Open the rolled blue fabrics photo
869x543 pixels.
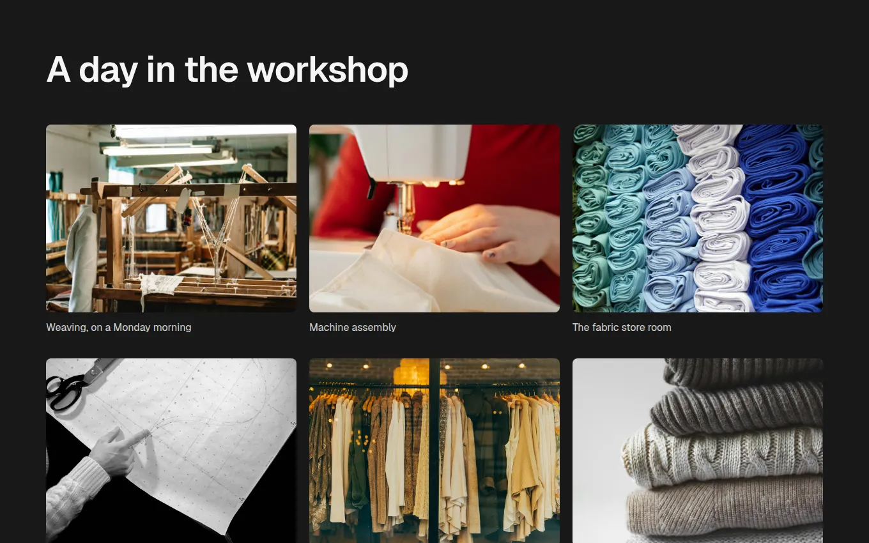[x=698, y=218]
